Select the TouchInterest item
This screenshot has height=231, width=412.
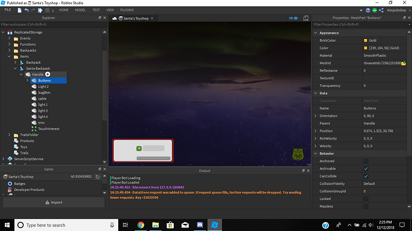(48, 129)
